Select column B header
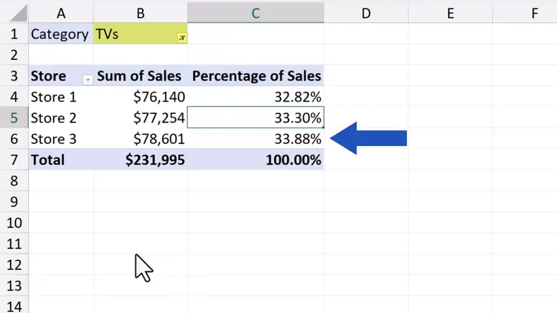 pyautogui.click(x=140, y=12)
